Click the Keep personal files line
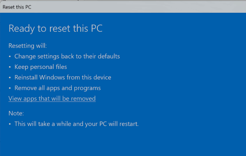246x156 pixels. coord(40,67)
